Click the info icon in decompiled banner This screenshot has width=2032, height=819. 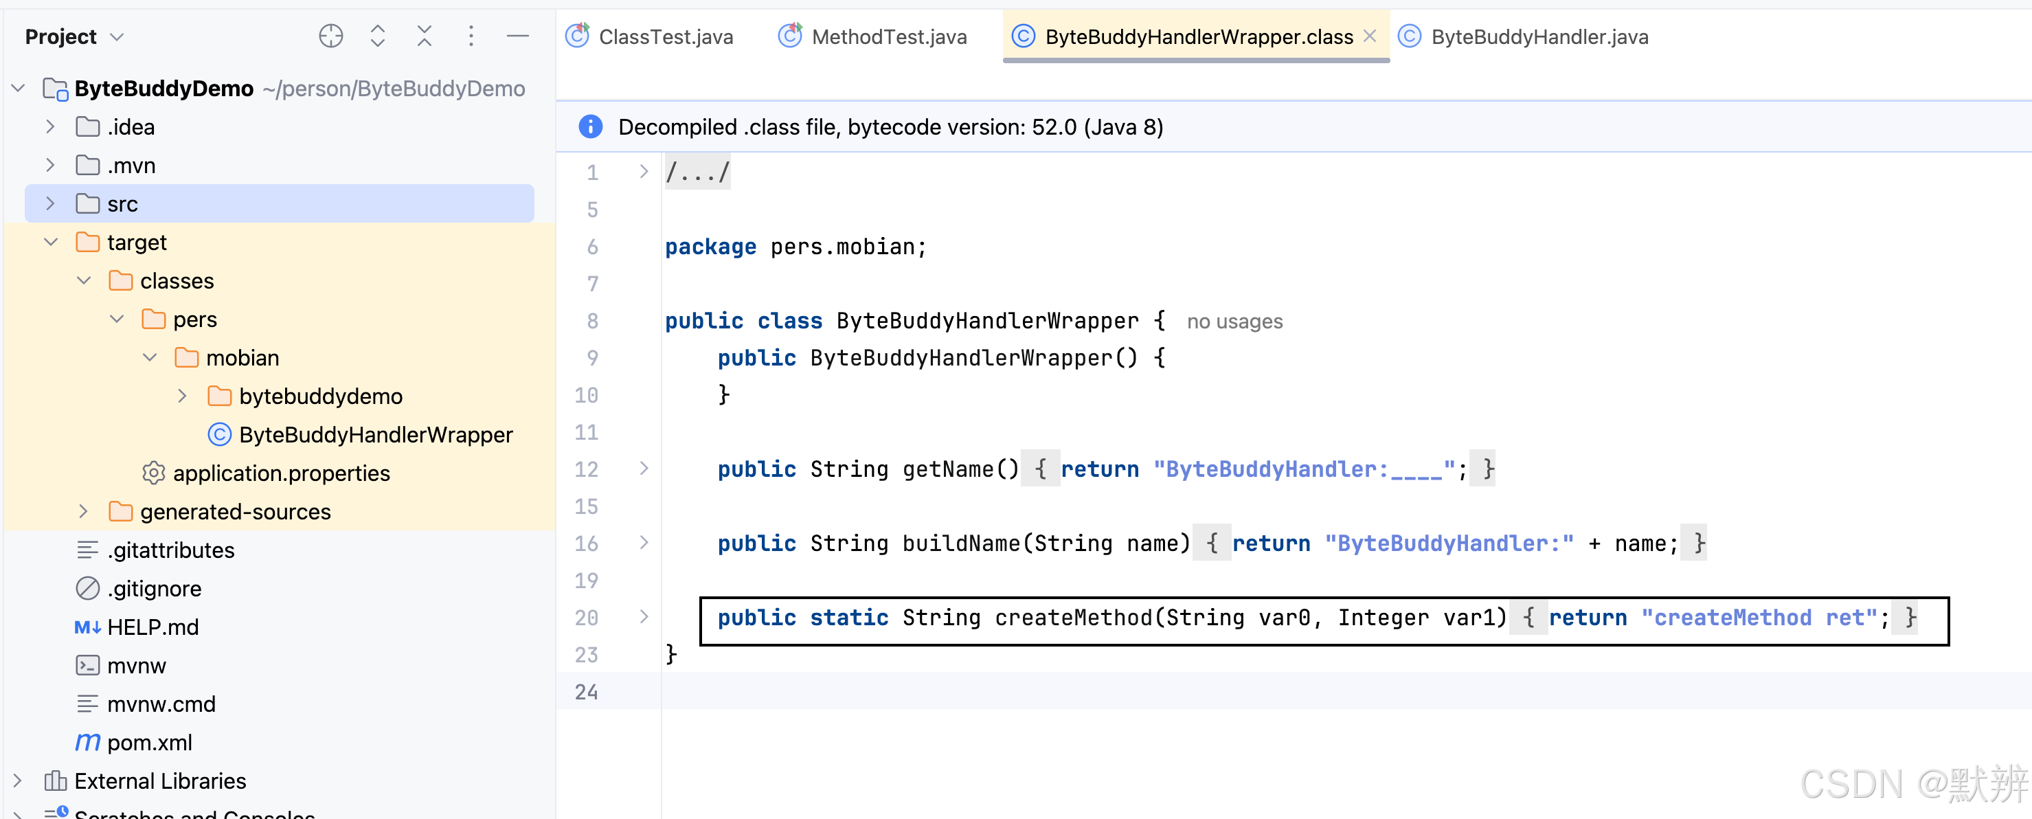590,126
